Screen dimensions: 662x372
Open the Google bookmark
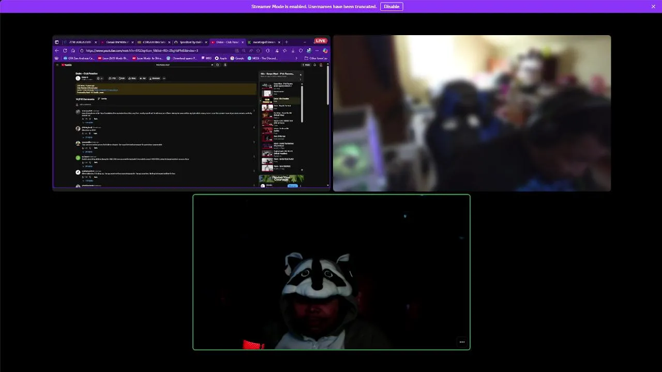tap(237, 58)
